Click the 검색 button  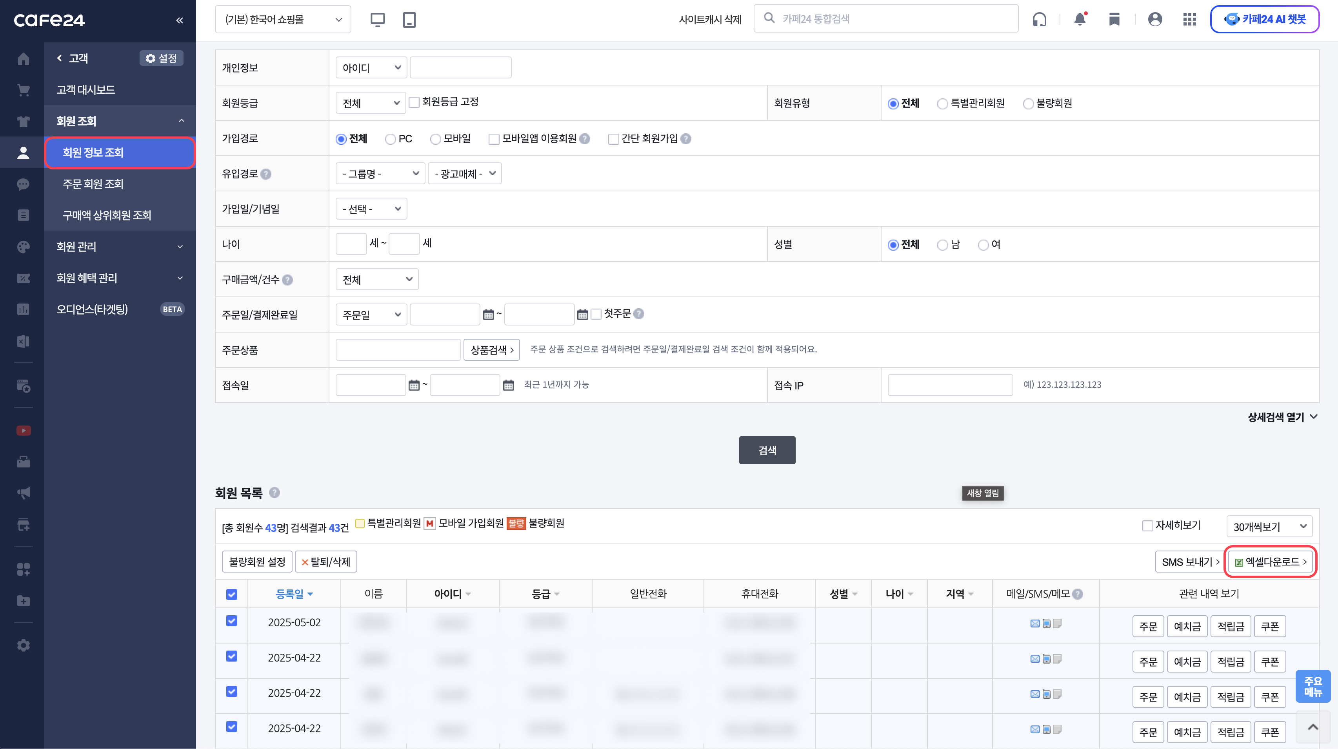[x=767, y=450]
